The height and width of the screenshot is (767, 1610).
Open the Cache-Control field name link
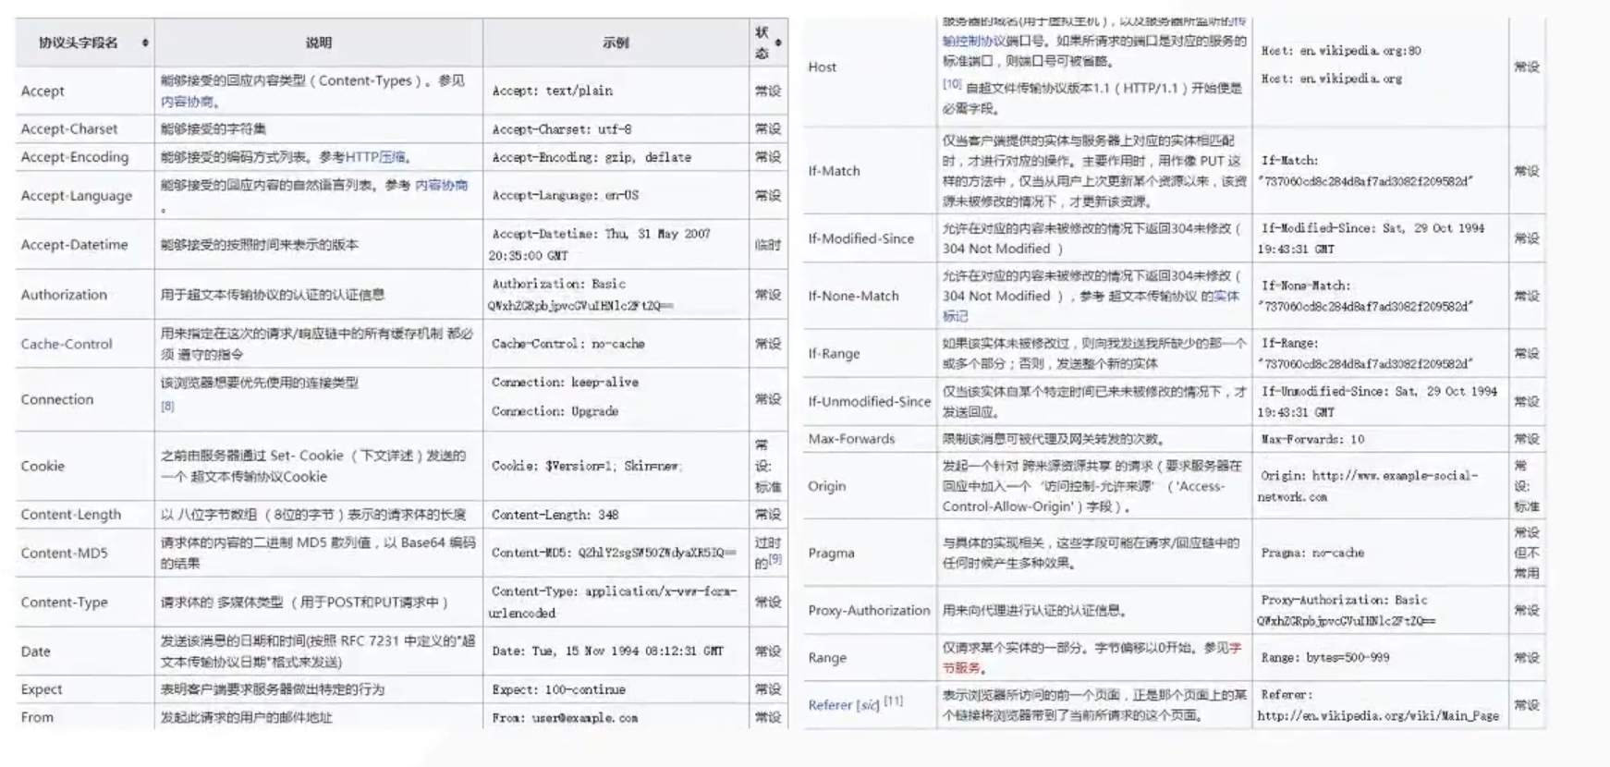click(x=67, y=344)
